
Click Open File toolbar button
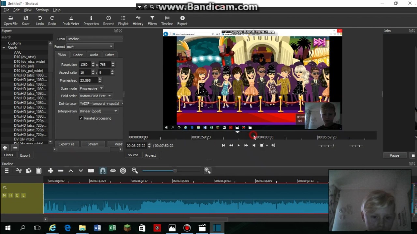pos(10,21)
